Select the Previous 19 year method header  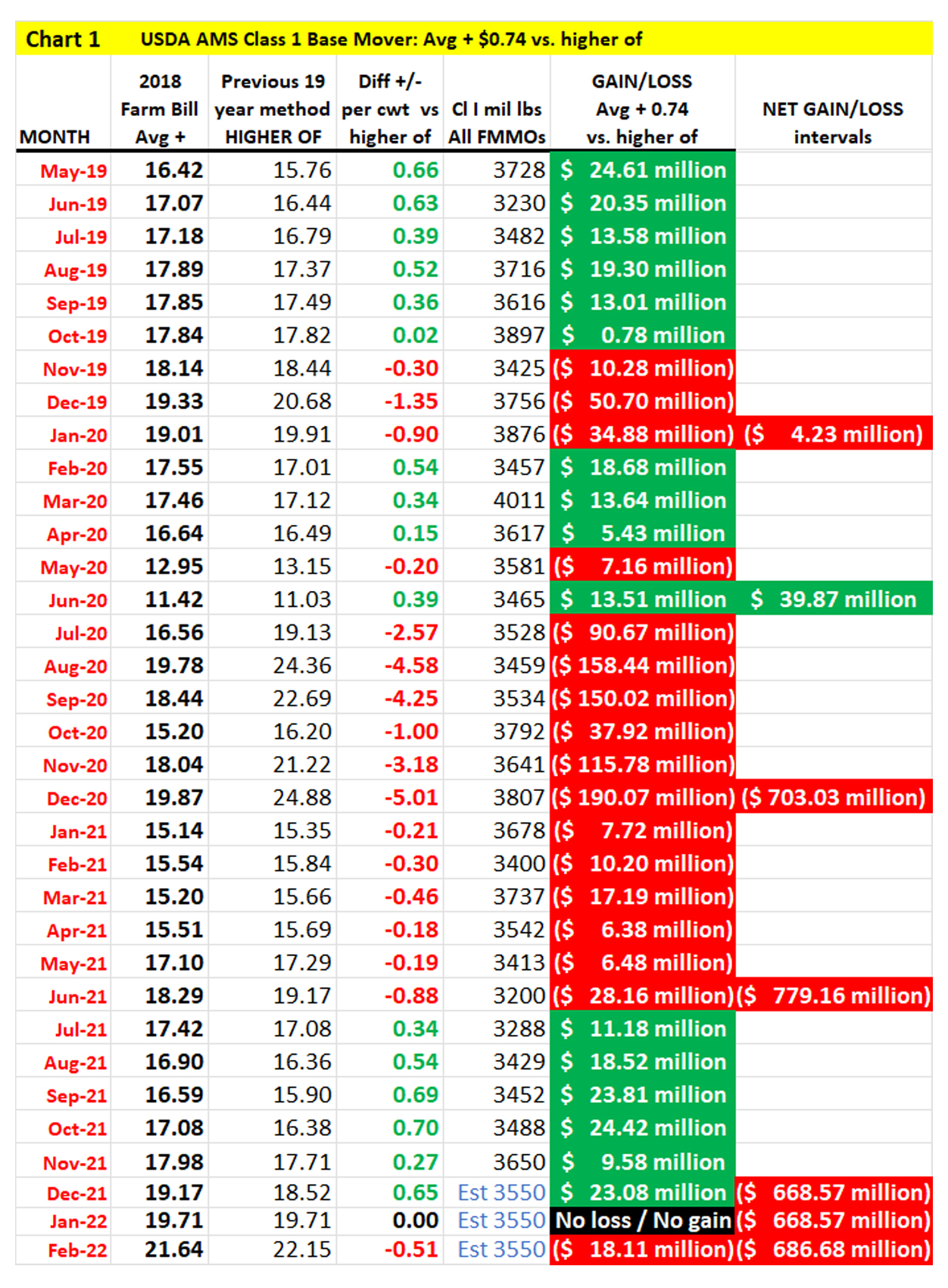[x=273, y=109]
